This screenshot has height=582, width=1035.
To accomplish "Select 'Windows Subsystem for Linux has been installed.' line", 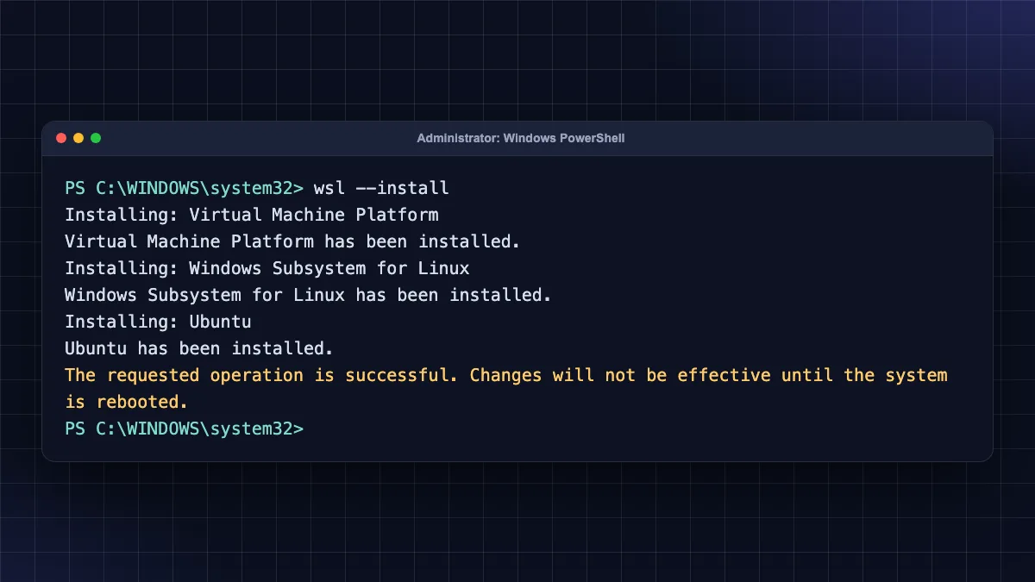I will (308, 295).
